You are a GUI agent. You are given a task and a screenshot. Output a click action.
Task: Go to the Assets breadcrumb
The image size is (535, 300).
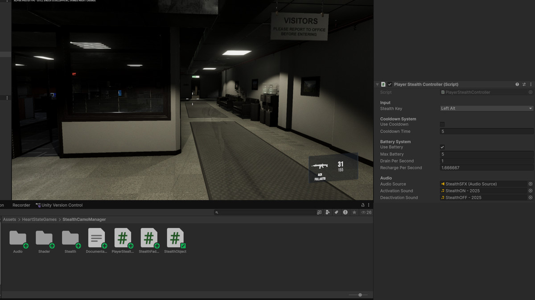[9, 220]
